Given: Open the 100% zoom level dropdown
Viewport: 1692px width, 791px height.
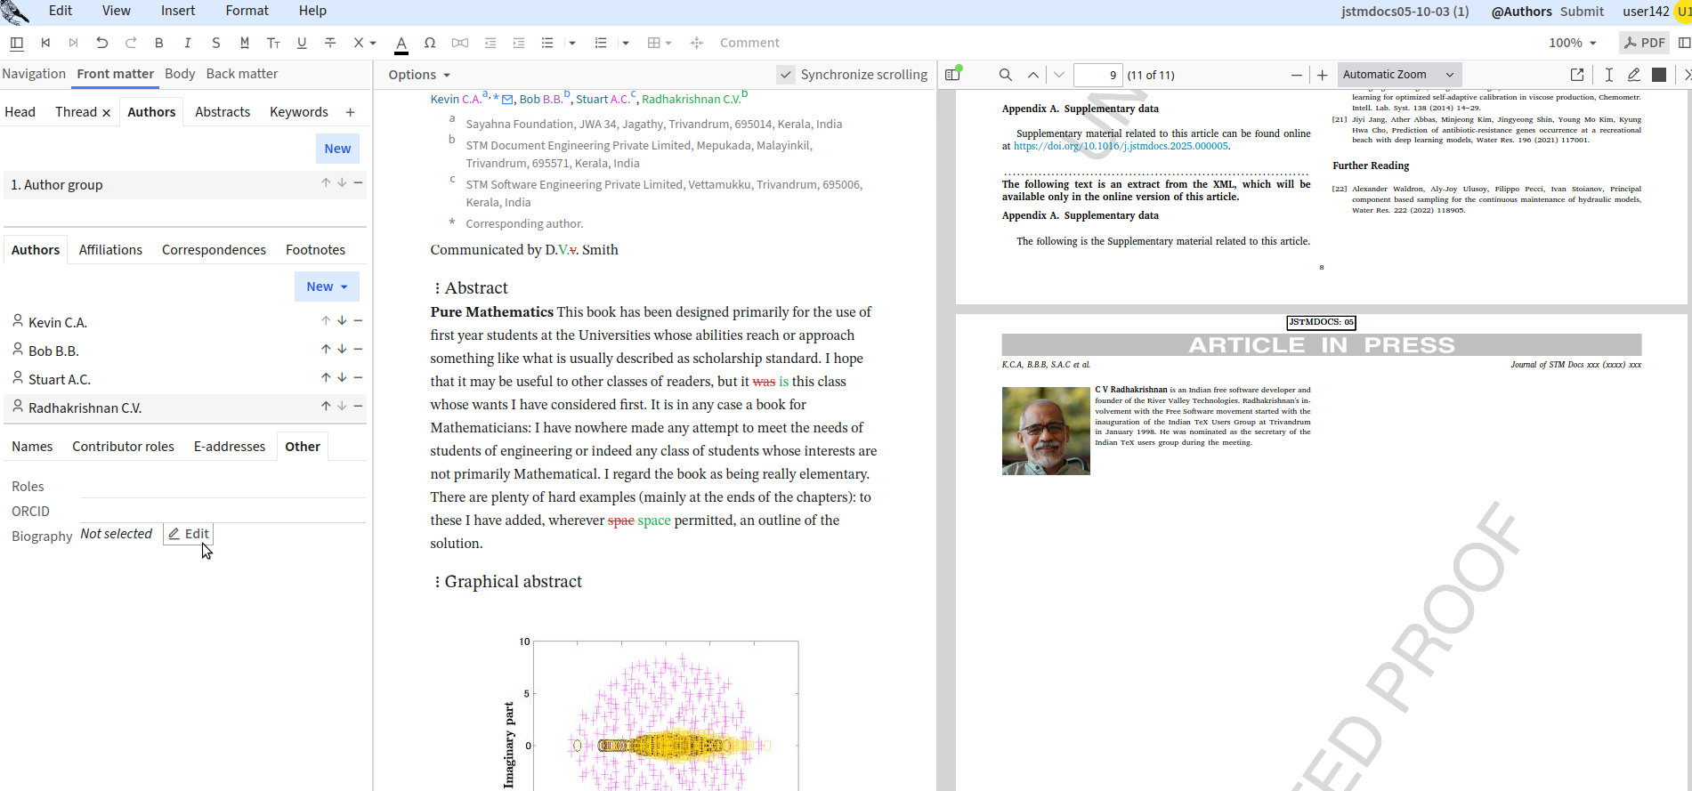Looking at the screenshot, I should point(1572,43).
